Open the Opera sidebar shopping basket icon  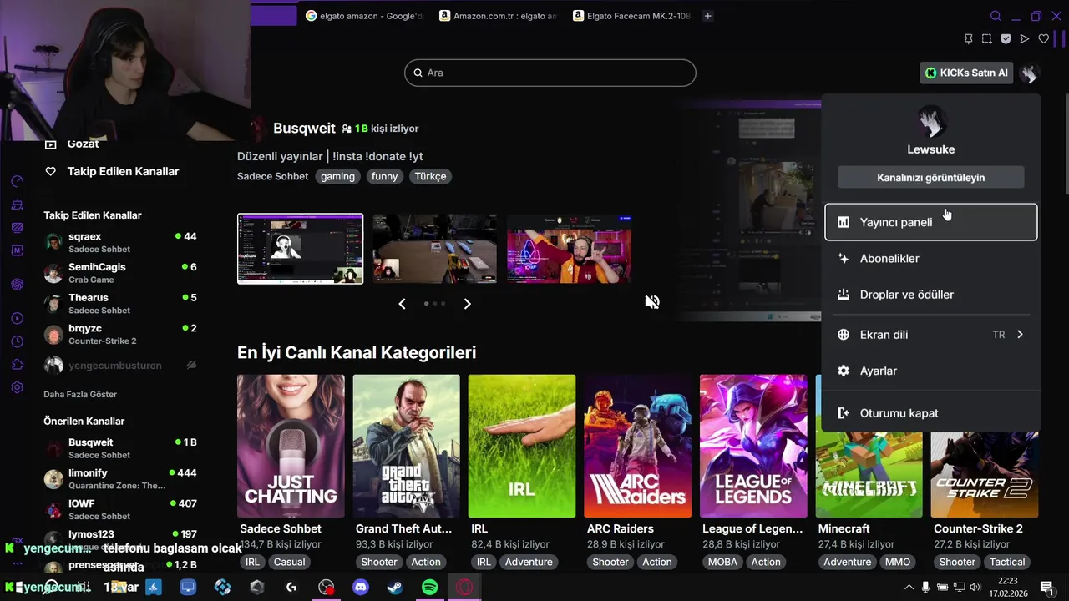click(18, 205)
